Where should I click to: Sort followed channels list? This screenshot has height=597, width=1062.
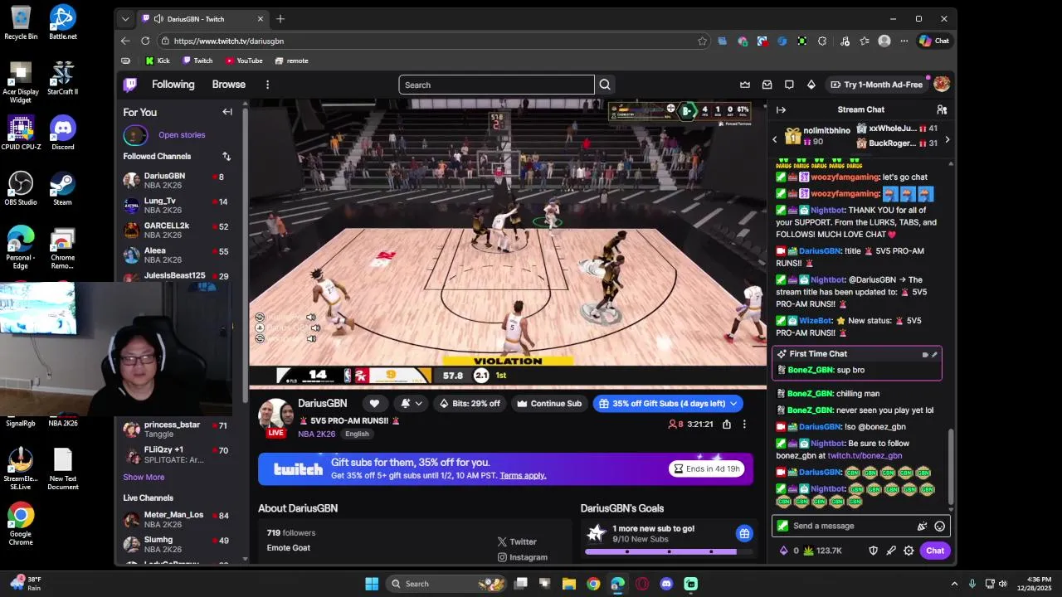coord(227,156)
